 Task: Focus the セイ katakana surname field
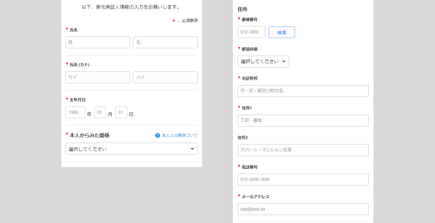point(97,77)
